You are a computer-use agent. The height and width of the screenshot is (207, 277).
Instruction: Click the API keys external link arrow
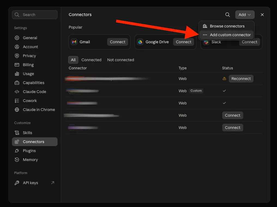[53, 183]
